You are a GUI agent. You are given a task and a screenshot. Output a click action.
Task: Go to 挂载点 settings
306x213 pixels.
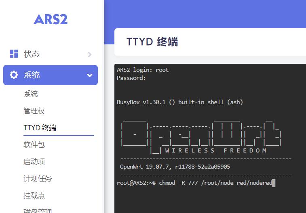(34, 196)
